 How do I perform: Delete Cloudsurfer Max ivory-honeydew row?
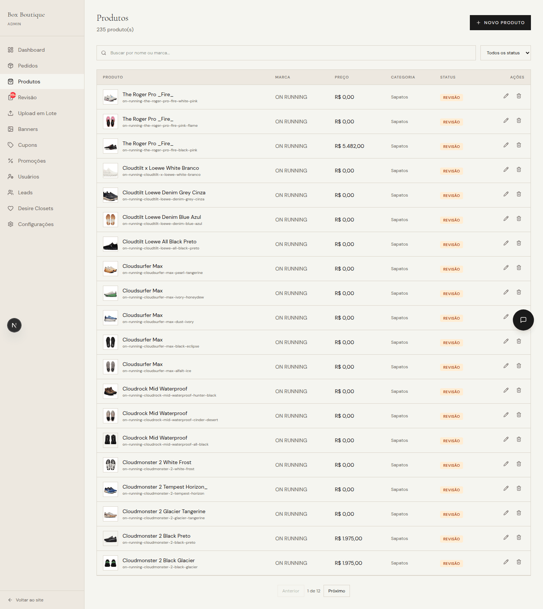click(519, 292)
